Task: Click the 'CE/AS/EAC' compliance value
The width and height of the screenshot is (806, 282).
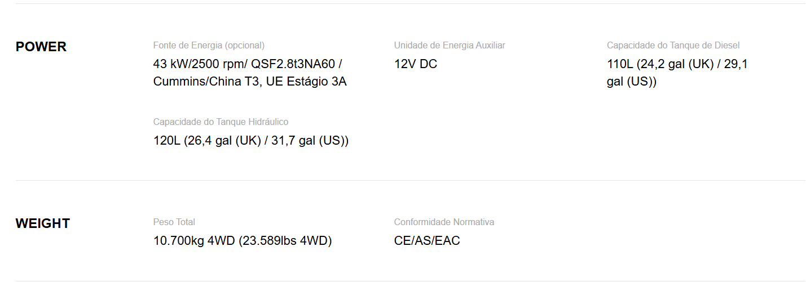Action: 427,240
